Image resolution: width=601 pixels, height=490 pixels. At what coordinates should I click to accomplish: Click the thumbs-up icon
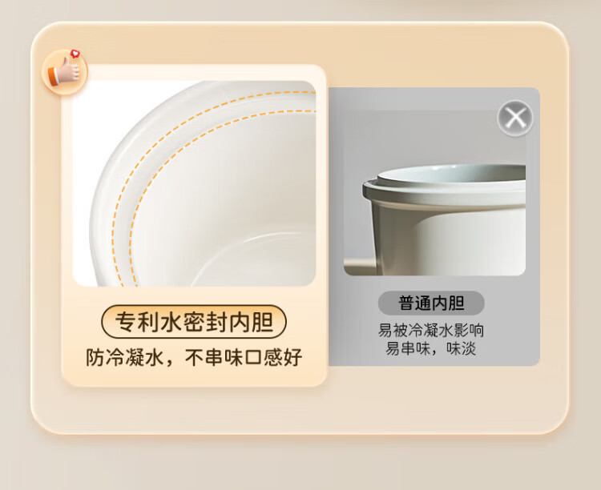pos(65,71)
